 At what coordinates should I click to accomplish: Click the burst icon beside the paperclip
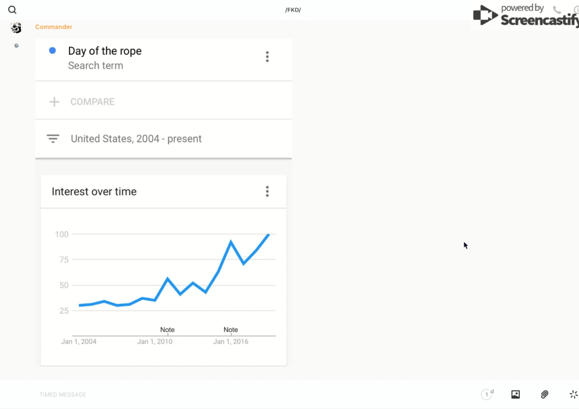click(573, 394)
